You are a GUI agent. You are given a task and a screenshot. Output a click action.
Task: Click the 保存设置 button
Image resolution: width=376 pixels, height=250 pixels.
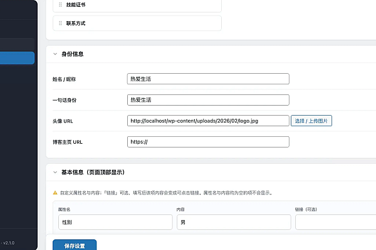(75, 245)
